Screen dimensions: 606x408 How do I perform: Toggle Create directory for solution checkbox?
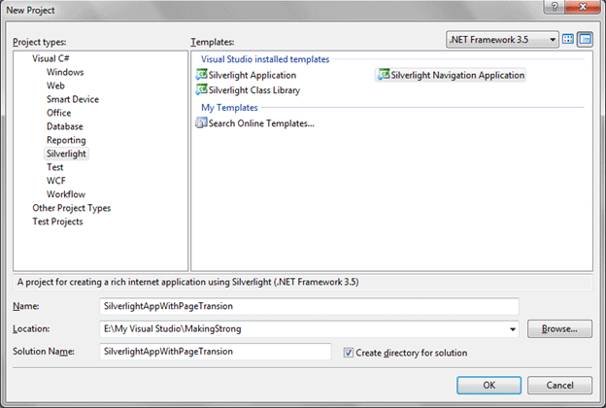click(x=349, y=353)
